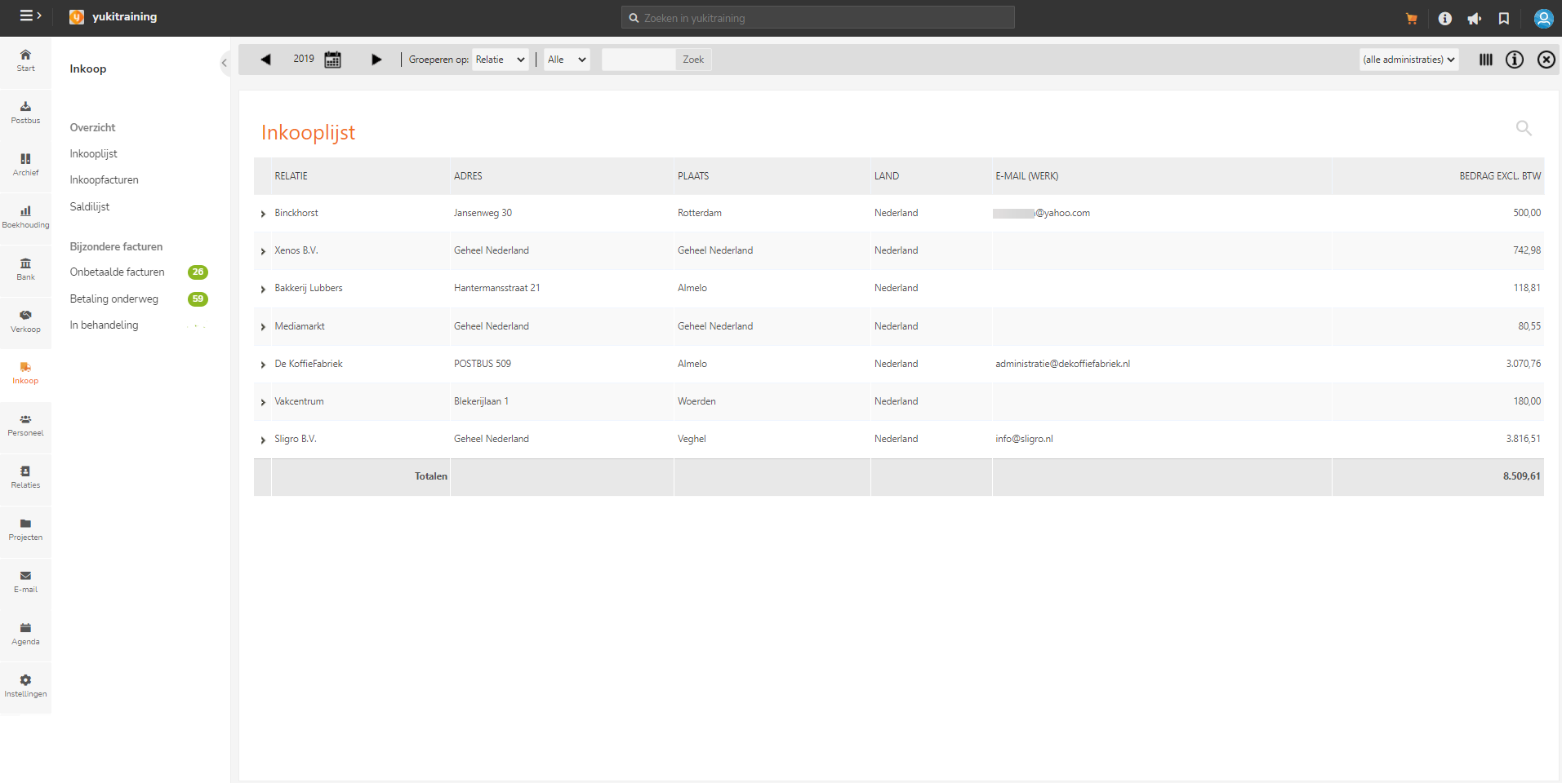Open Saldilijst menu item
Image resolution: width=1562 pixels, height=783 pixels.
tap(90, 207)
